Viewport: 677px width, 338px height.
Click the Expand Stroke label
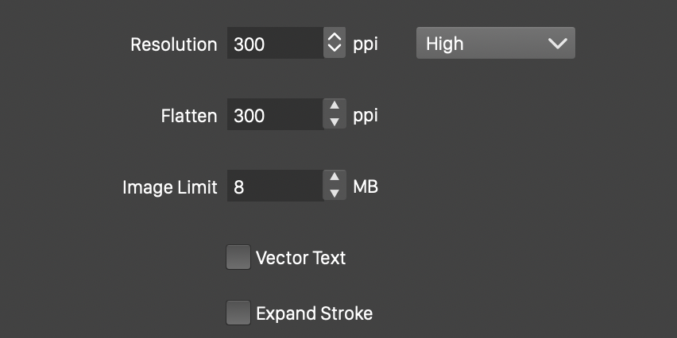coord(314,313)
